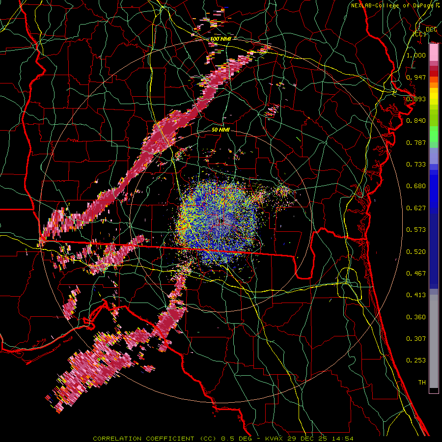Click the 0.840 legend value

point(416,120)
